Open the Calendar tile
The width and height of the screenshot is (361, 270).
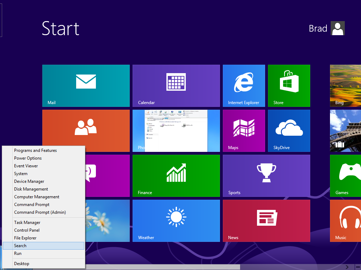pos(176,86)
